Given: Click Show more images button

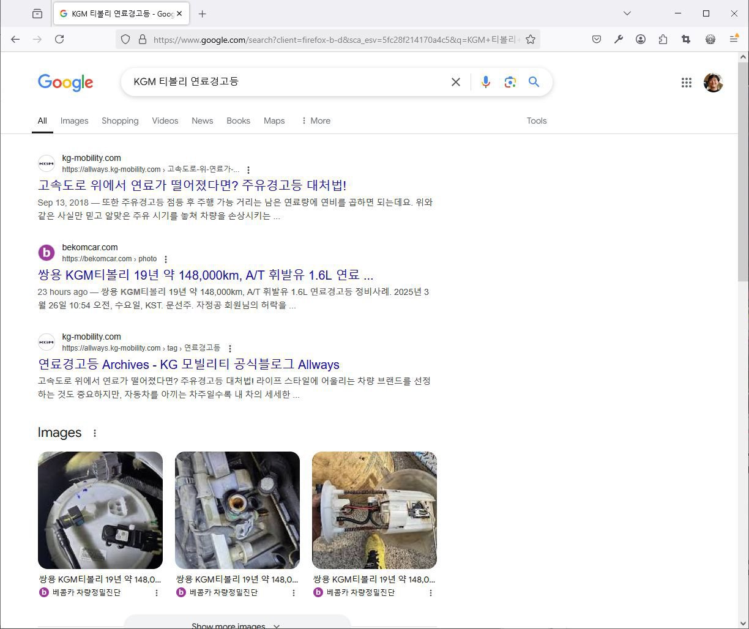Looking at the screenshot, I should (237, 622).
